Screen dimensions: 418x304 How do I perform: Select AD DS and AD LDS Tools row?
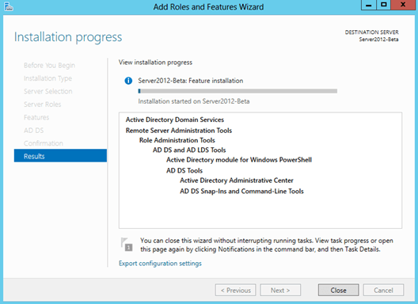click(x=189, y=150)
